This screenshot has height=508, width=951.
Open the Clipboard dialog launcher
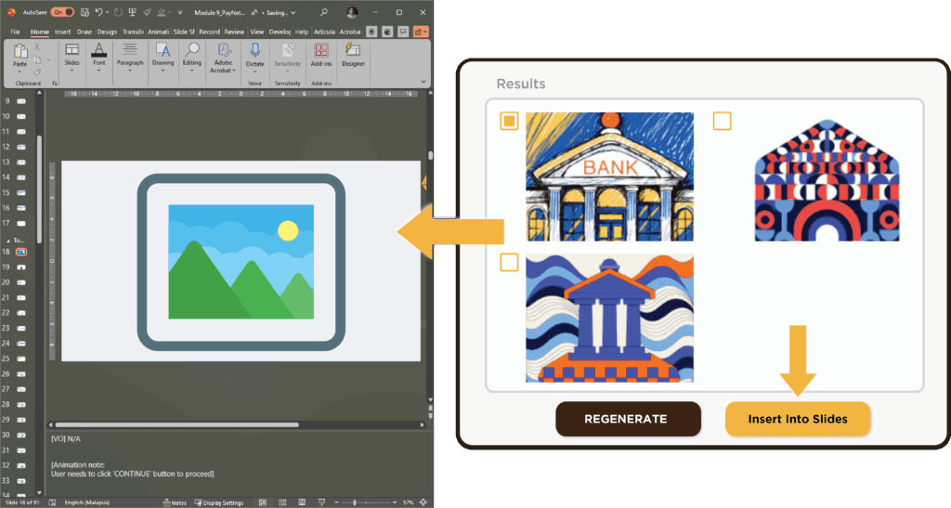55,83
